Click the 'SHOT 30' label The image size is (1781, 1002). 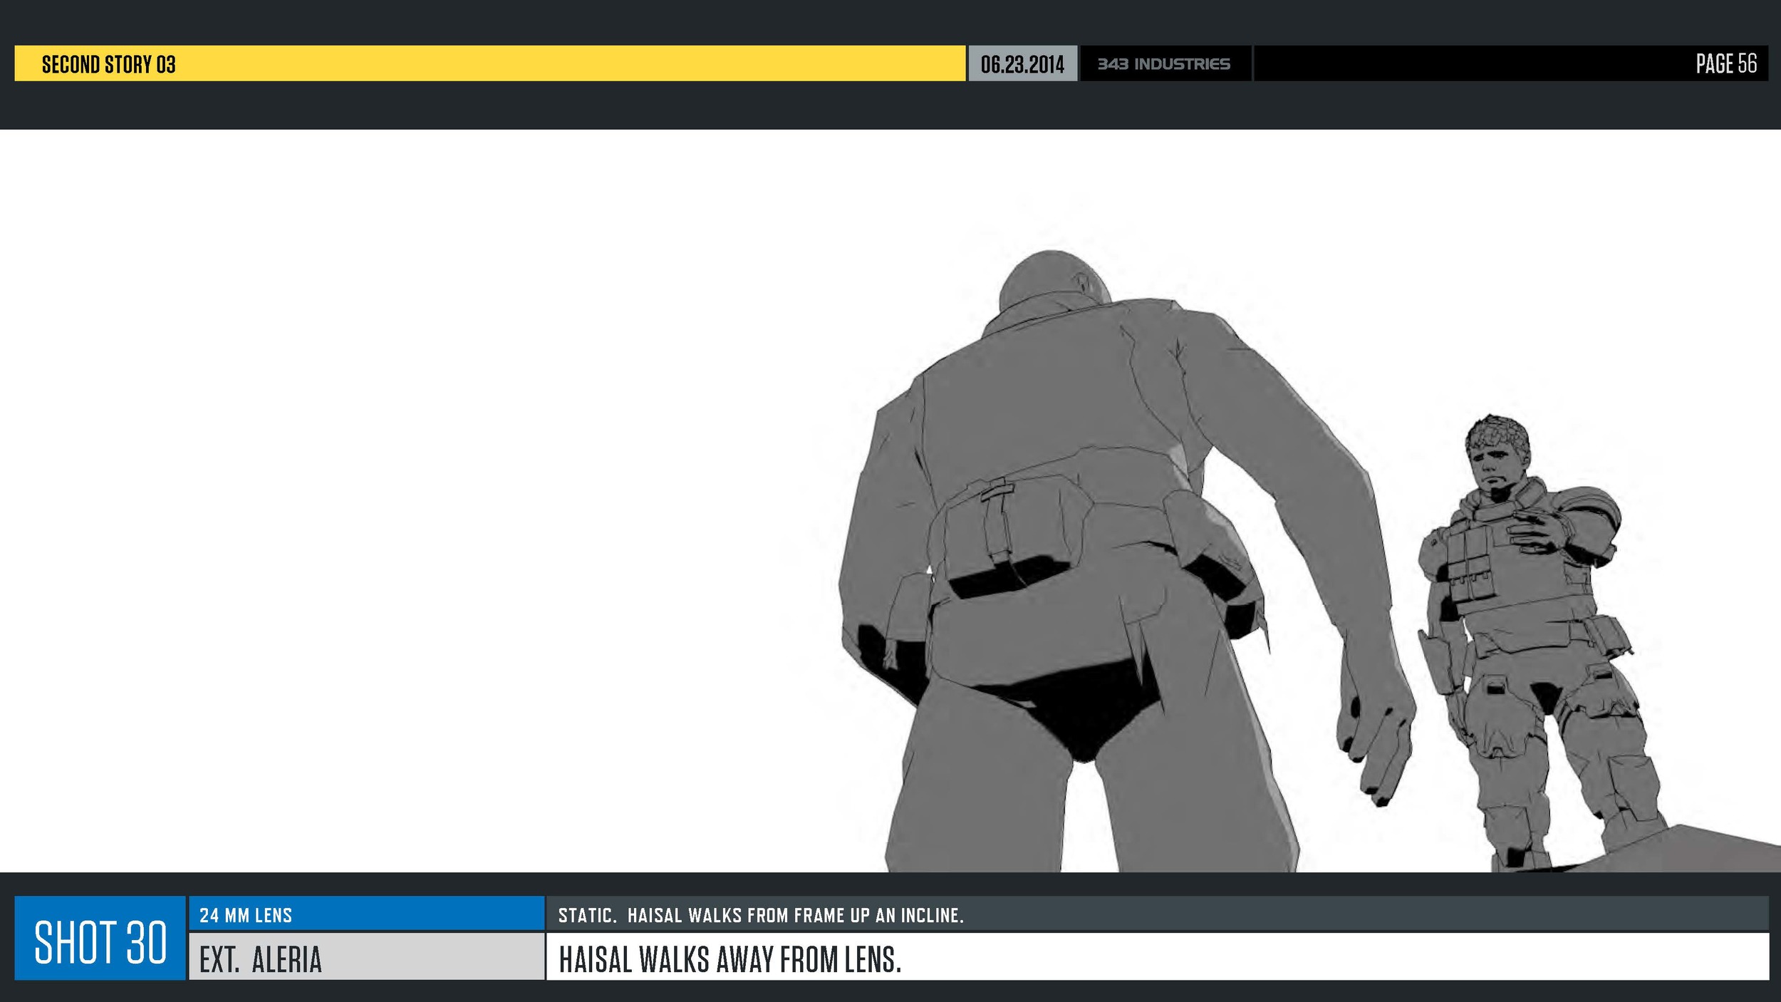[100, 942]
